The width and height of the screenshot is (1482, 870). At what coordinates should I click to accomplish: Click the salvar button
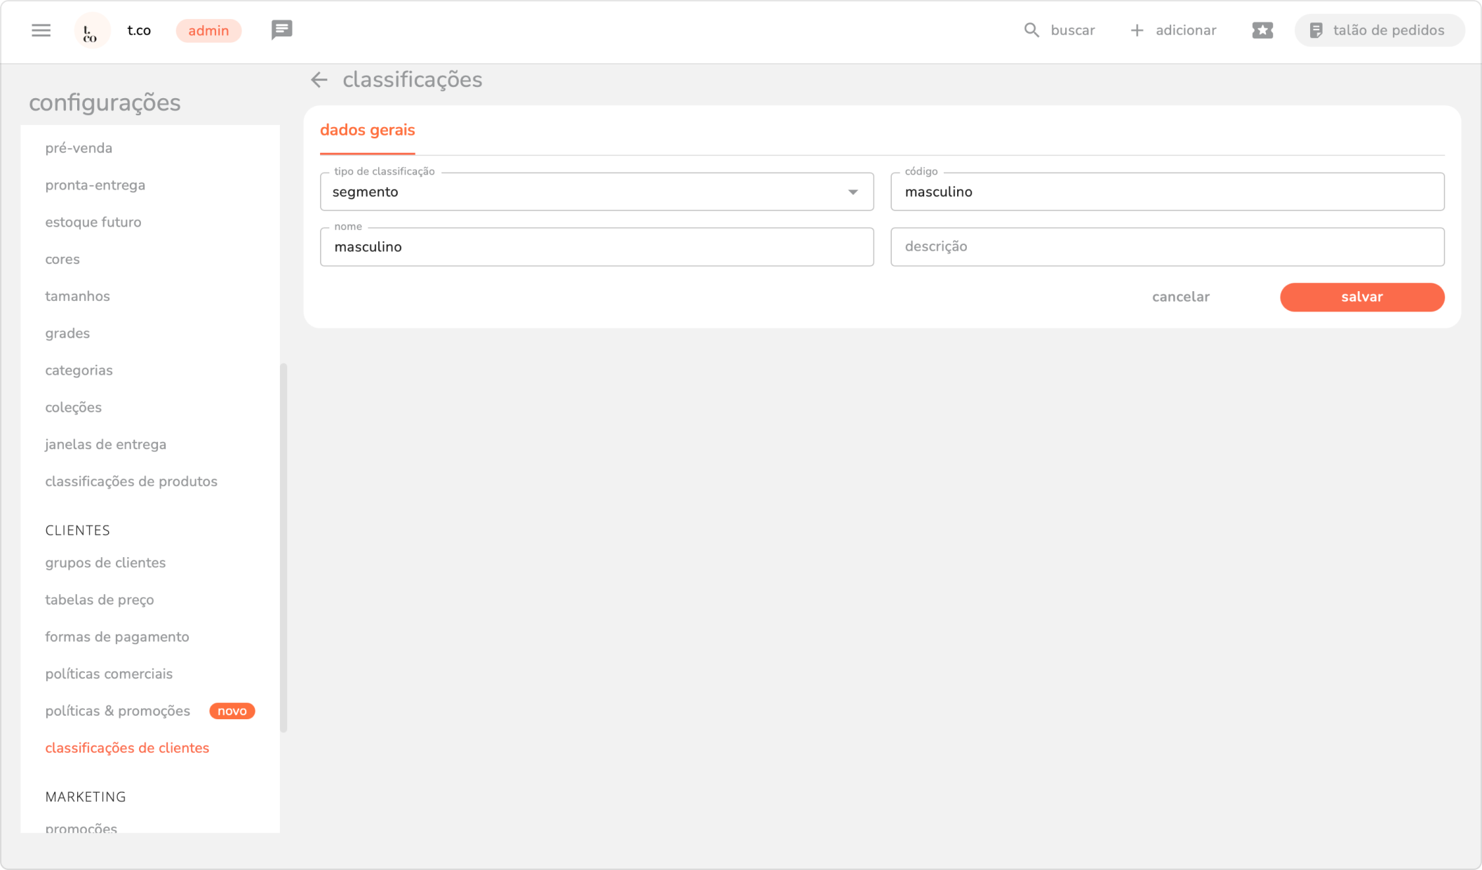pyautogui.click(x=1361, y=297)
